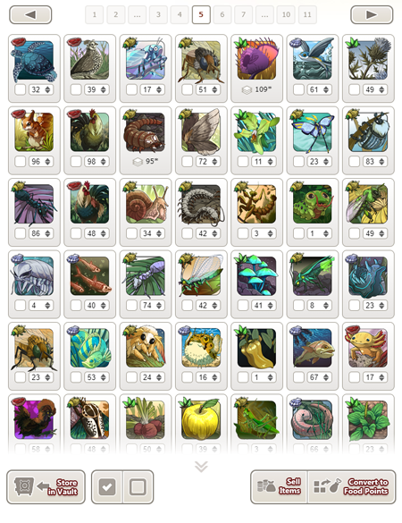The height and width of the screenshot is (523, 402).
Task: Select the pink axolotl item icon
Action: (368, 348)
